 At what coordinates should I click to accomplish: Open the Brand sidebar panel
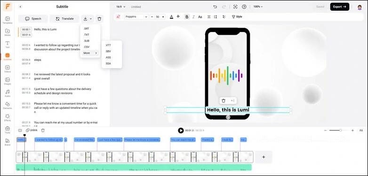(8, 142)
